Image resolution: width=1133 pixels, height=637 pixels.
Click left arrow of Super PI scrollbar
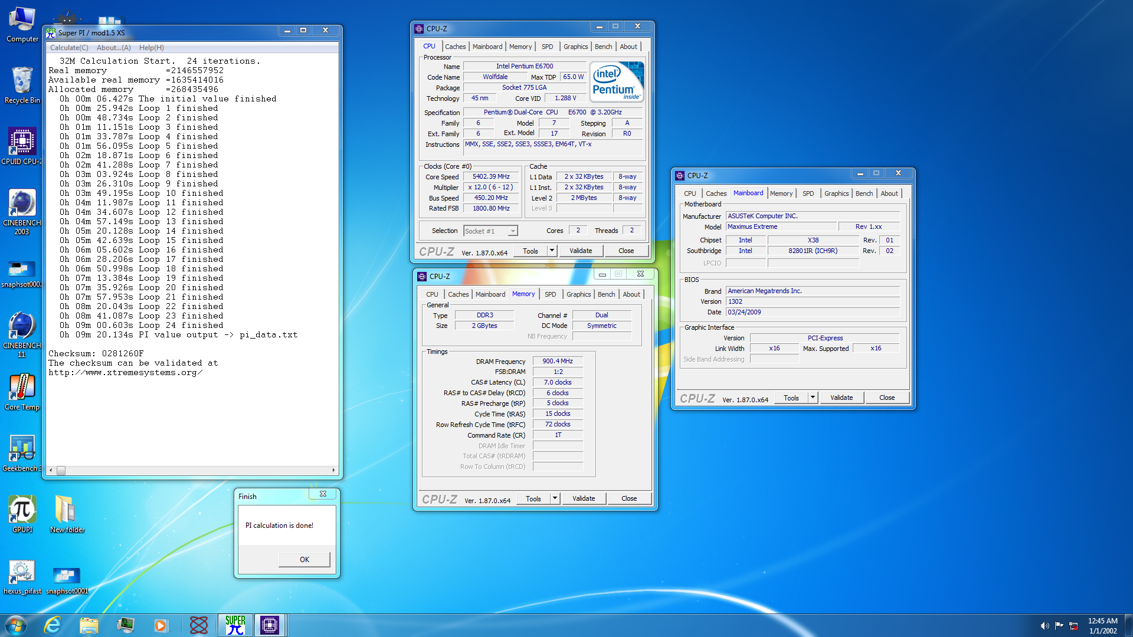point(51,471)
